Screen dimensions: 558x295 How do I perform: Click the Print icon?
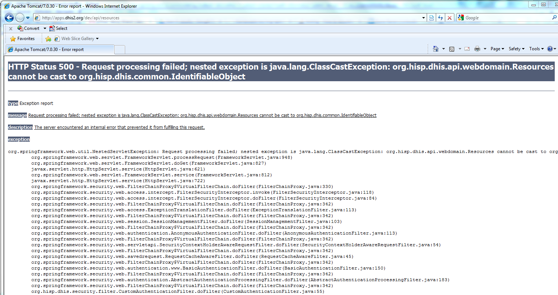(477, 49)
